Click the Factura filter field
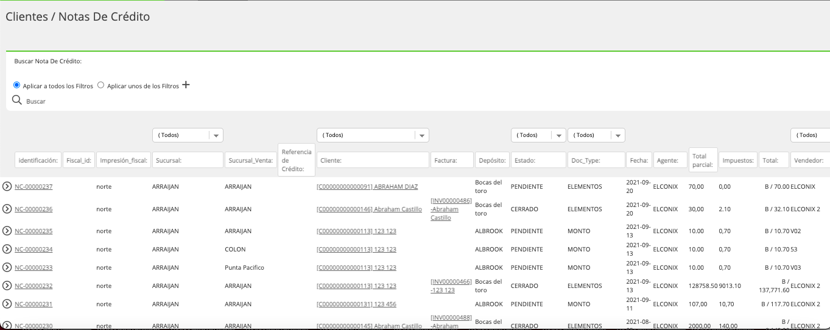The width and height of the screenshot is (830, 330). (452, 160)
